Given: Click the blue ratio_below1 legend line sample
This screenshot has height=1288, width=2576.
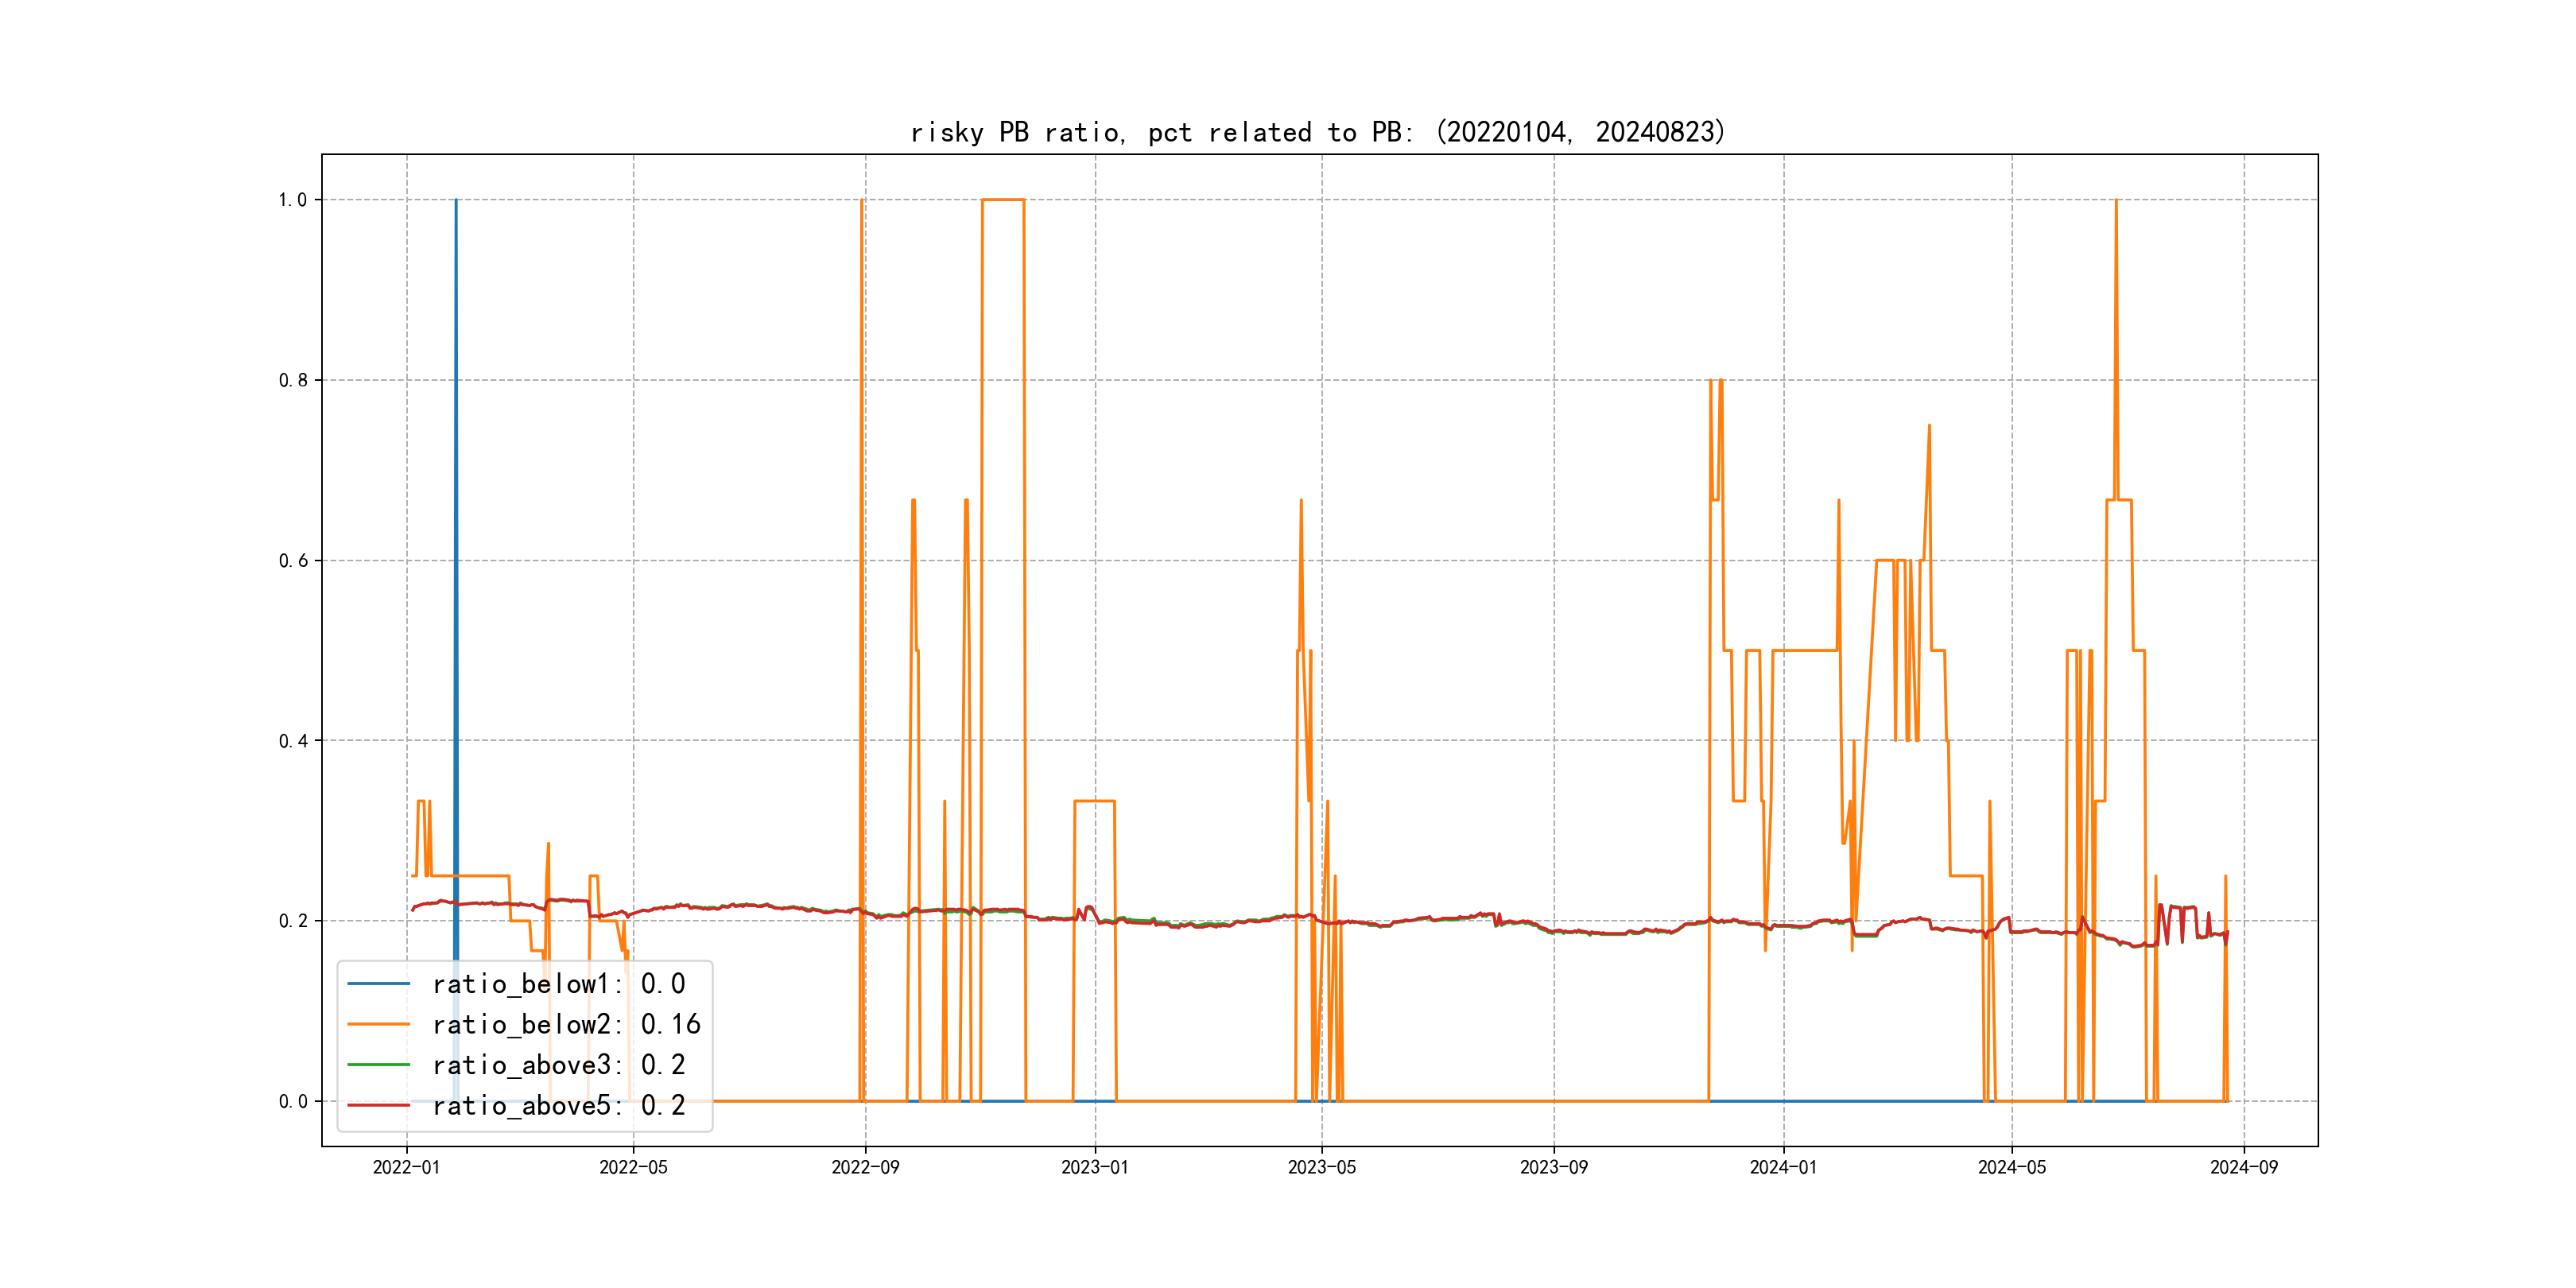Looking at the screenshot, I should point(378,984).
